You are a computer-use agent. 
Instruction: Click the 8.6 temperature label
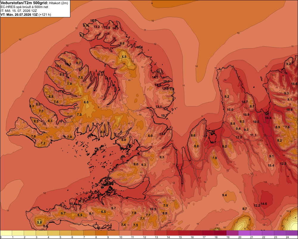coord(193,135)
